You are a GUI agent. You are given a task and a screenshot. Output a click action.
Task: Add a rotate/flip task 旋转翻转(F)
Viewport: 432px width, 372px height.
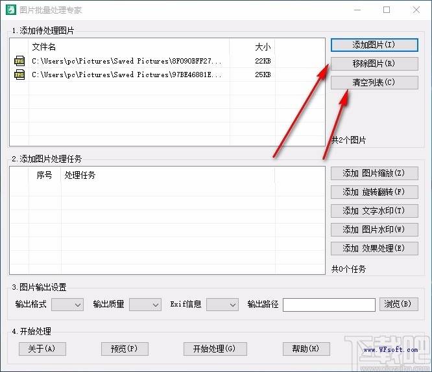pyautogui.click(x=374, y=192)
